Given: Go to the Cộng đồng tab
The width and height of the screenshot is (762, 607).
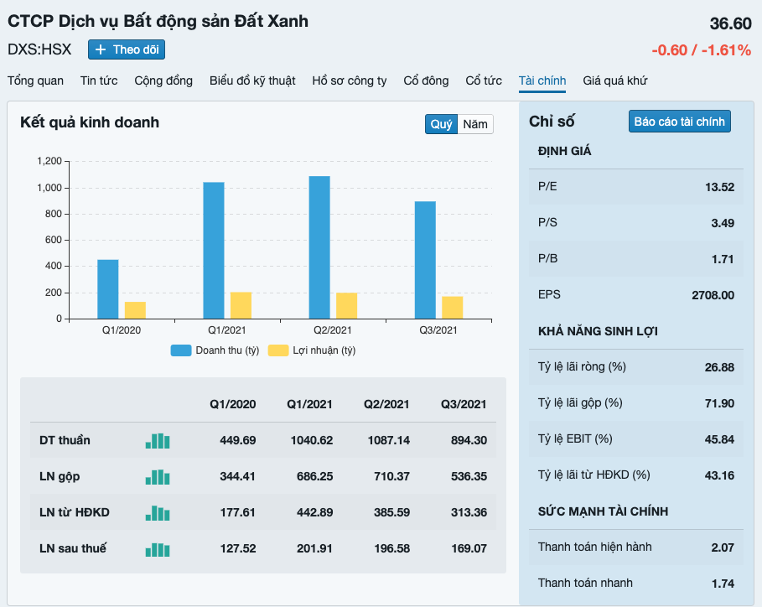Looking at the screenshot, I should click(x=163, y=80).
